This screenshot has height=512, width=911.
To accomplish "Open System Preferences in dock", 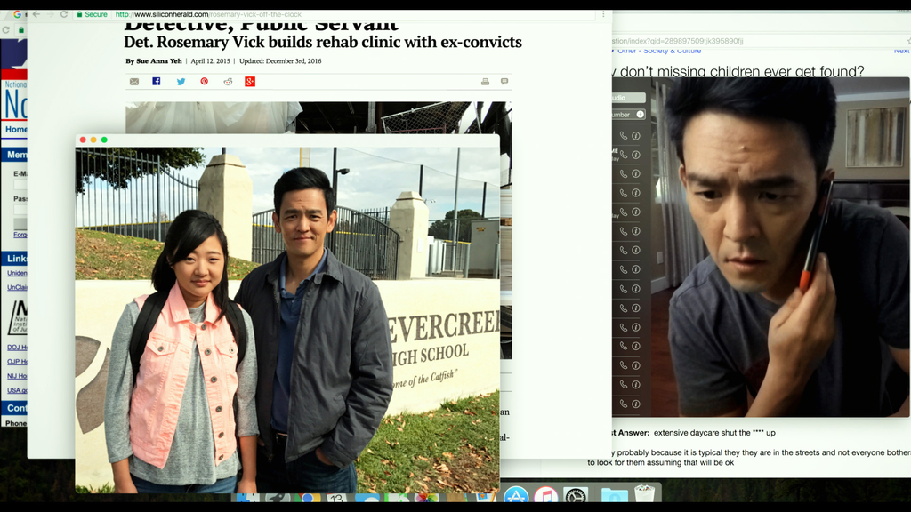I will [x=576, y=495].
